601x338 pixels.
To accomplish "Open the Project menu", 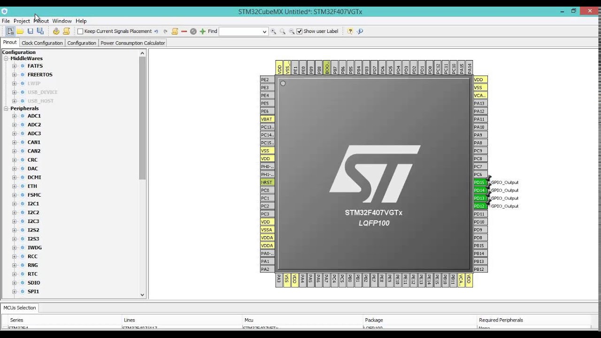I will (x=22, y=21).
